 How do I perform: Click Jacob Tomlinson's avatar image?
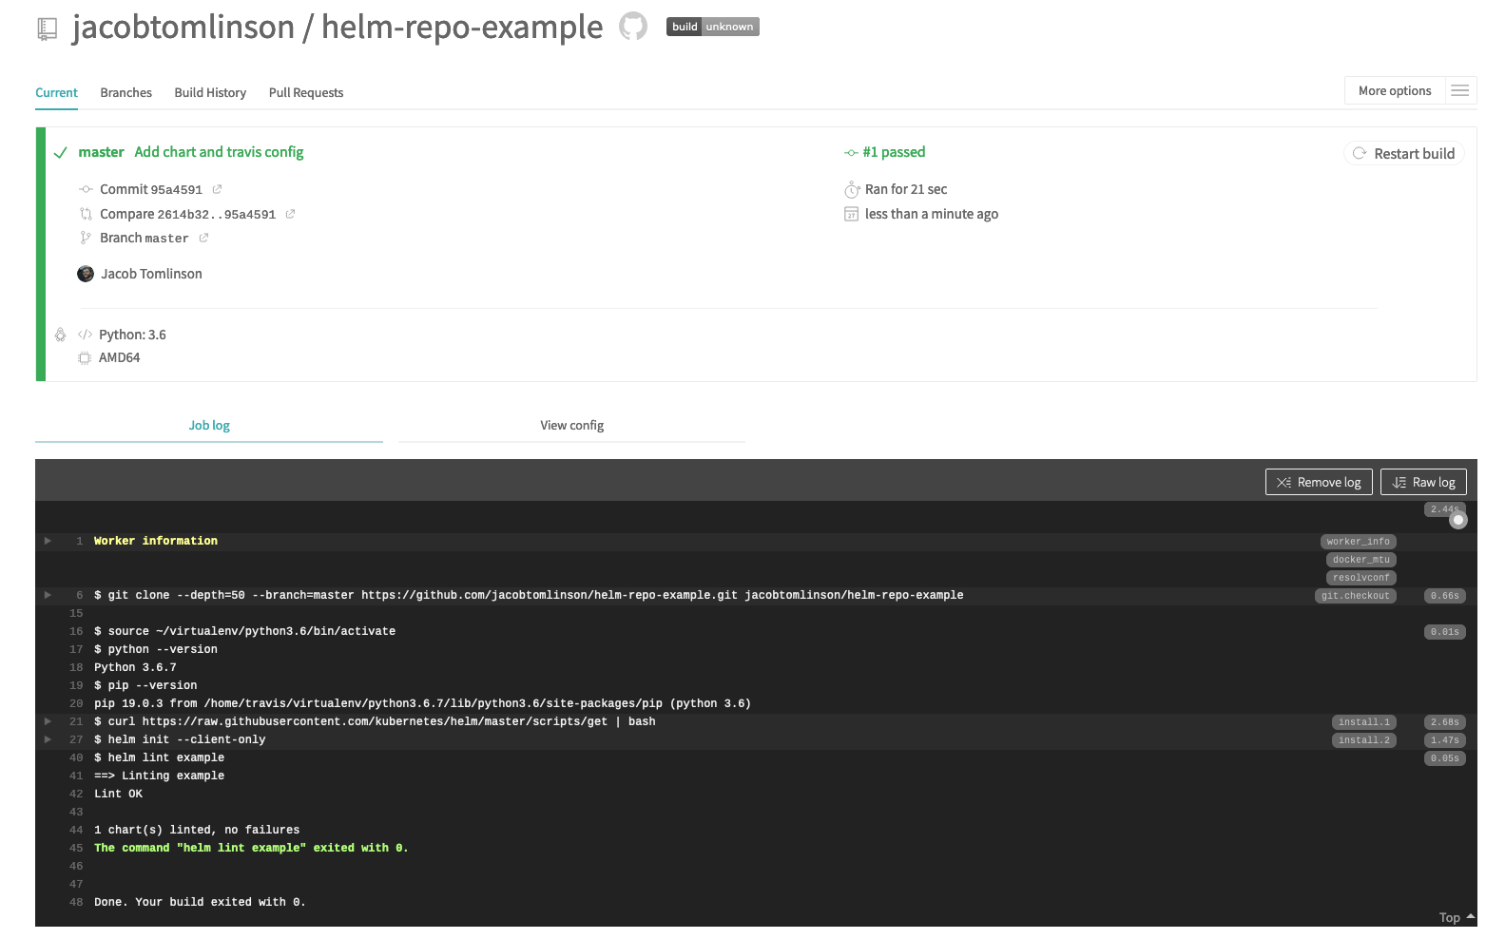(x=86, y=274)
